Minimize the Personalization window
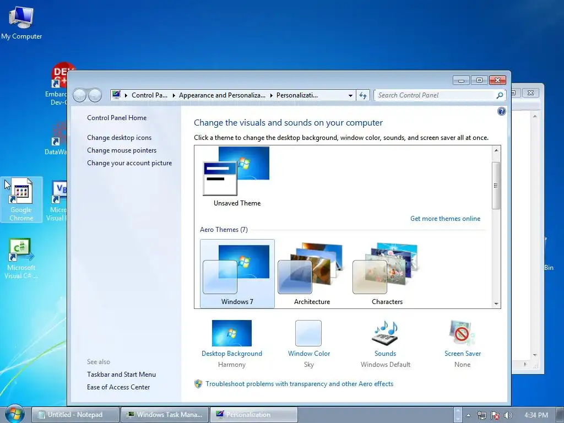This screenshot has width=564, height=423. pyautogui.click(x=461, y=80)
